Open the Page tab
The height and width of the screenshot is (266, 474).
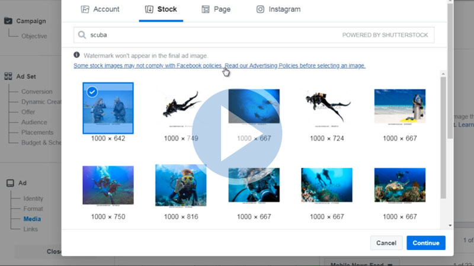point(216,9)
